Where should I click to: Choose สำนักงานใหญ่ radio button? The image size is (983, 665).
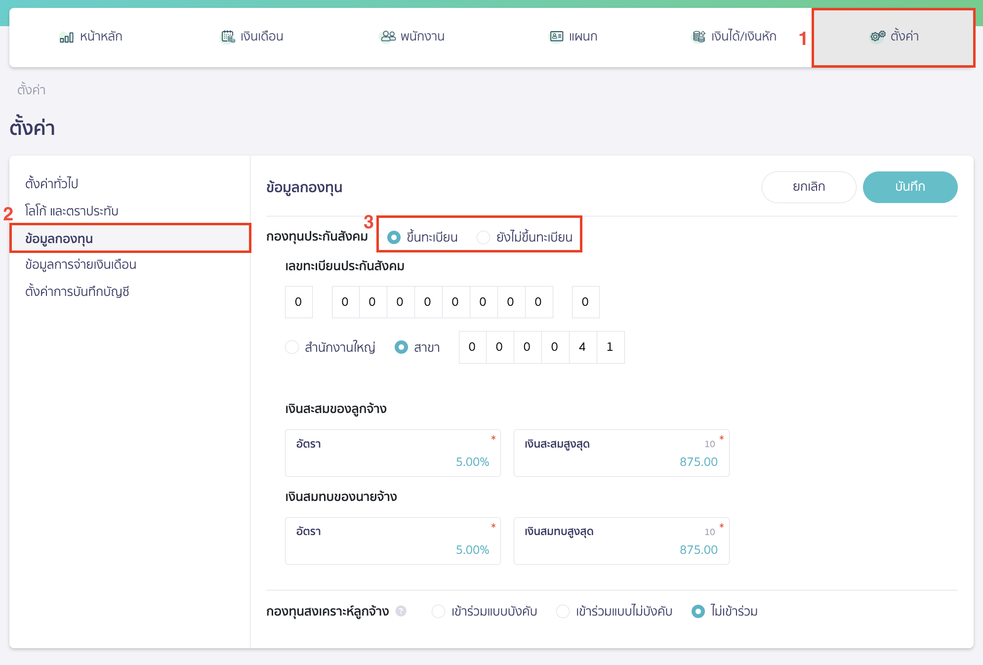click(x=292, y=347)
